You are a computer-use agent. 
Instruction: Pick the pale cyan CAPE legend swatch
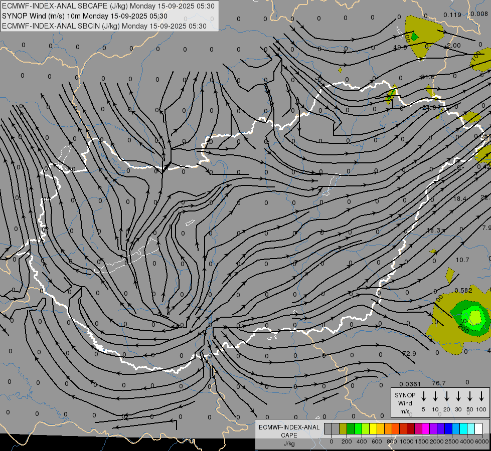point(470,429)
